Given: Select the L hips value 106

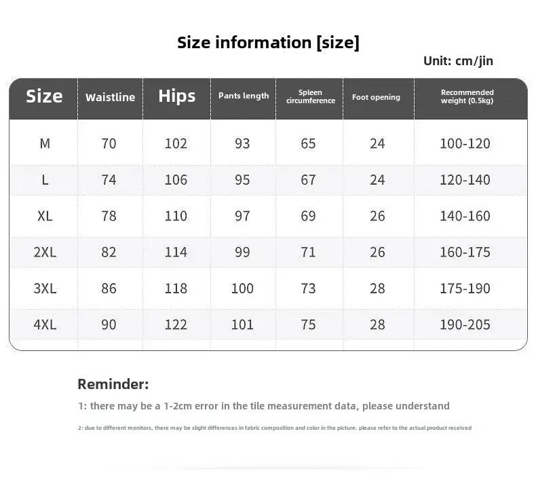Looking at the screenshot, I should coord(176,180).
